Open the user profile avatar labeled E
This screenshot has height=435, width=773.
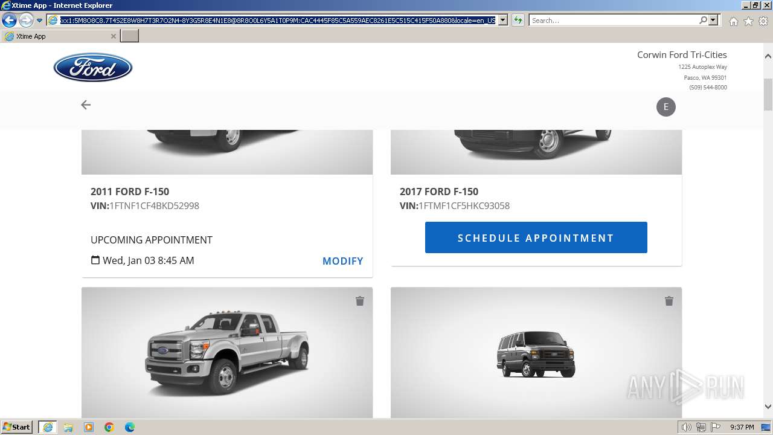666,107
